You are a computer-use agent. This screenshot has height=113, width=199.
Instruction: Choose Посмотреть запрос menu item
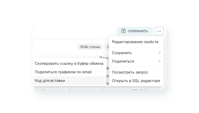pos(136,72)
